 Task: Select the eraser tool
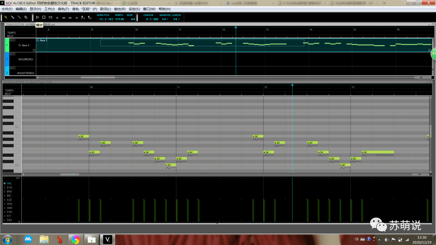point(26,17)
